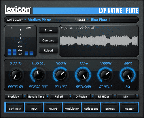This screenshot has height=118, width=144.
Task: Click the REVERB TIME knob label
Action: (x=38, y=87)
